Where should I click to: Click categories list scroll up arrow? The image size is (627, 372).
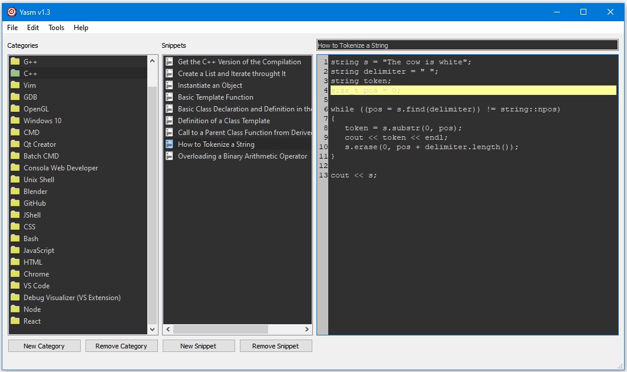(153, 61)
